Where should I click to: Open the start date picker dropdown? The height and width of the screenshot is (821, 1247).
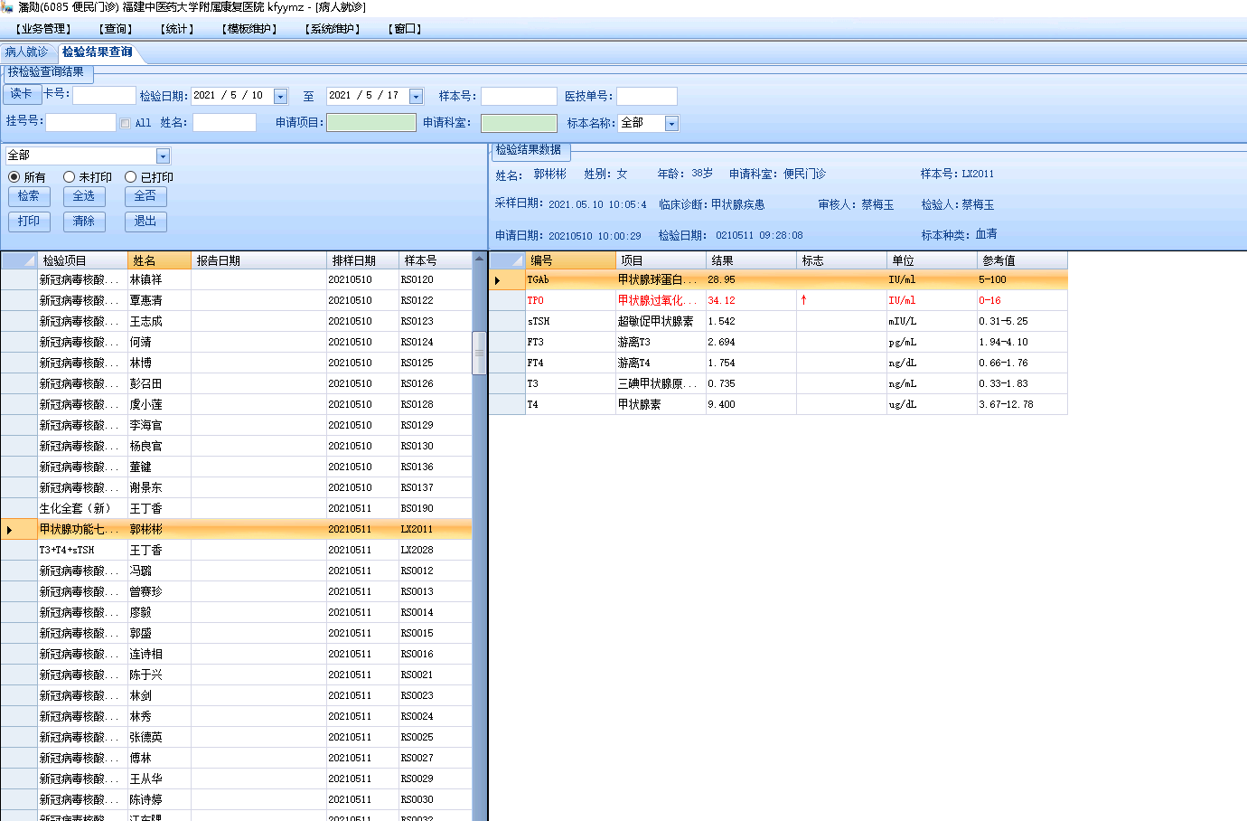(280, 97)
